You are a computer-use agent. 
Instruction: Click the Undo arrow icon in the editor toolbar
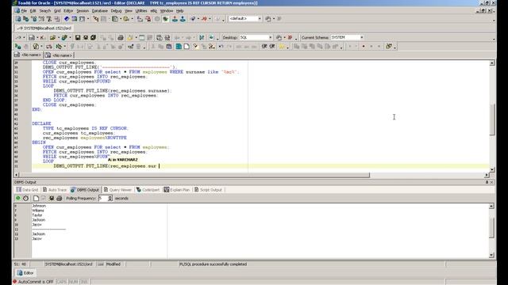(221, 47)
